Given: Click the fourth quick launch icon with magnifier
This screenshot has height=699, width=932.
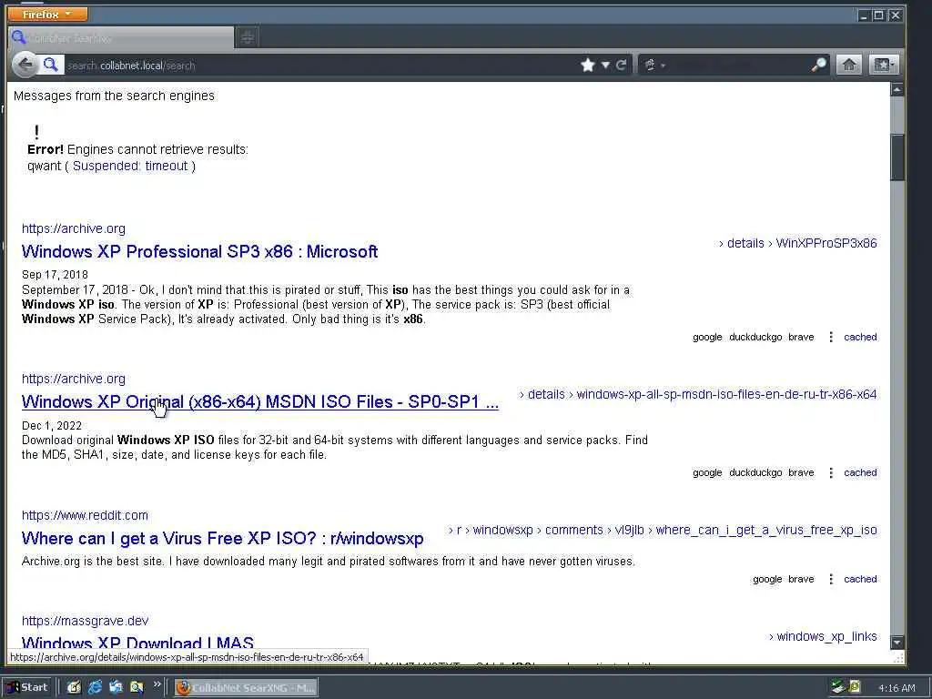Looking at the screenshot, I should pyautogui.click(x=137, y=688).
